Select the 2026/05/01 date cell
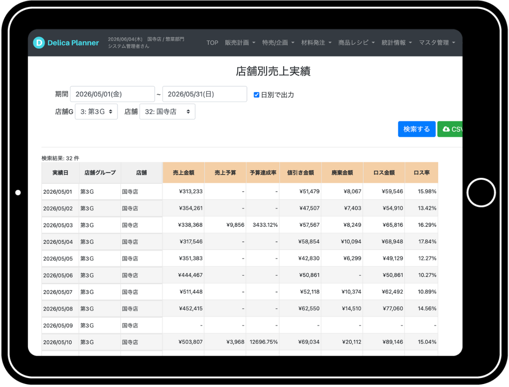Image resolution: width=509 pixels, height=387 pixels. [60, 192]
